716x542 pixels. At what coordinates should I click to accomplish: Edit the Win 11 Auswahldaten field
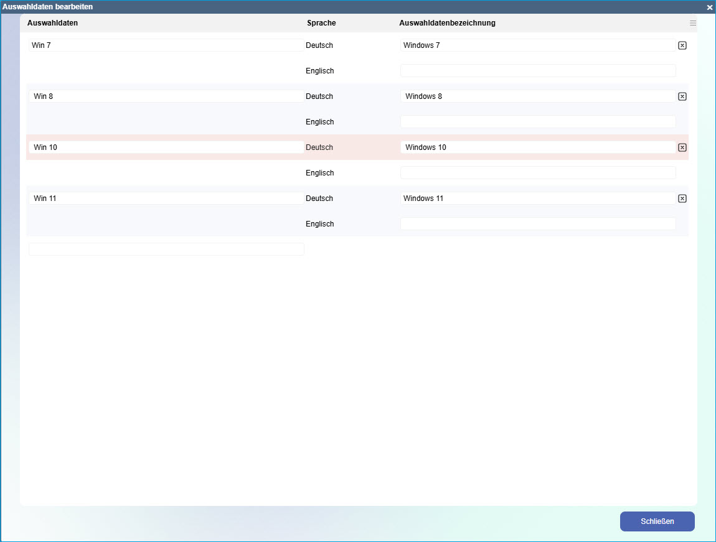[x=166, y=199]
